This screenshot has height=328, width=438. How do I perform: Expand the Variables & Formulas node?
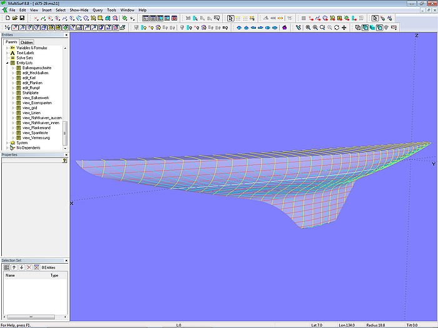click(x=8, y=47)
